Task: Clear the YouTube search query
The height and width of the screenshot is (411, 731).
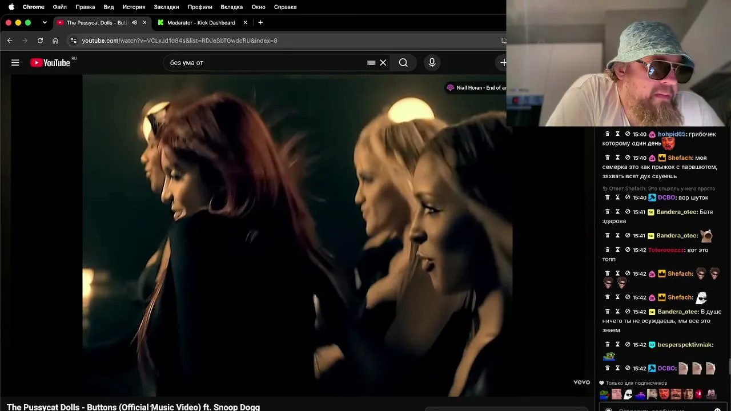Action: tap(383, 63)
